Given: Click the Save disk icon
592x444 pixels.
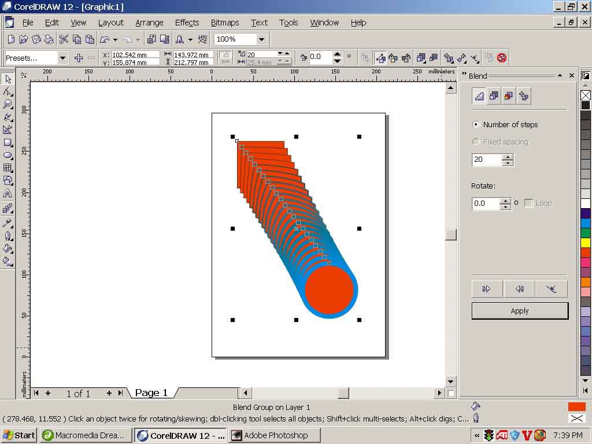Looking at the screenshot, I should point(36,39).
